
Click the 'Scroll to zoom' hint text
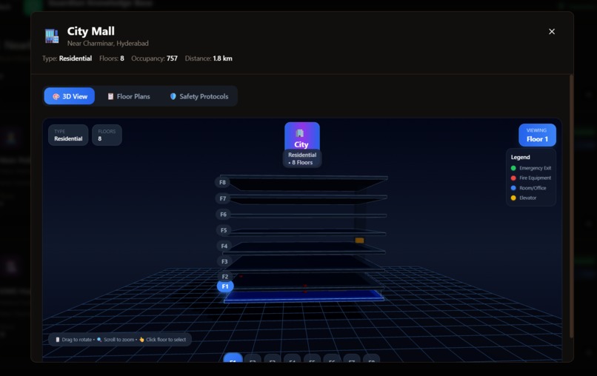(x=119, y=340)
